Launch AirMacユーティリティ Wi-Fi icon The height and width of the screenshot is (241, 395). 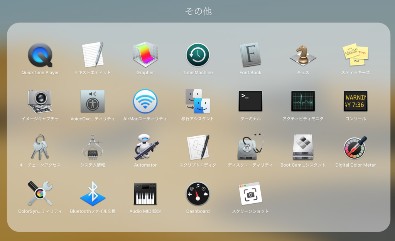145,102
